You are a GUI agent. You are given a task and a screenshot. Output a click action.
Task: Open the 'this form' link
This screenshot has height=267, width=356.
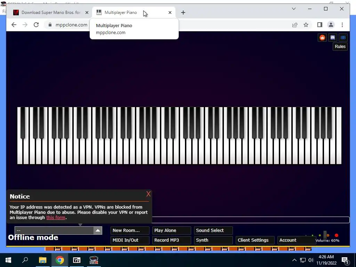point(56,218)
